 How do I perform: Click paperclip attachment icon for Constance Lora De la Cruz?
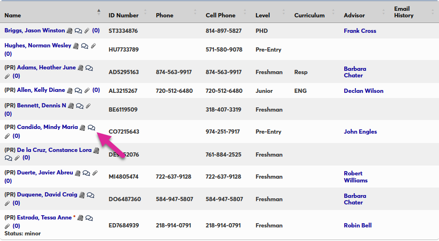(x=17, y=158)
